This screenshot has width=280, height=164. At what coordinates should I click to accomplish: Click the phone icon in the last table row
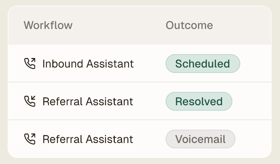click(30, 139)
